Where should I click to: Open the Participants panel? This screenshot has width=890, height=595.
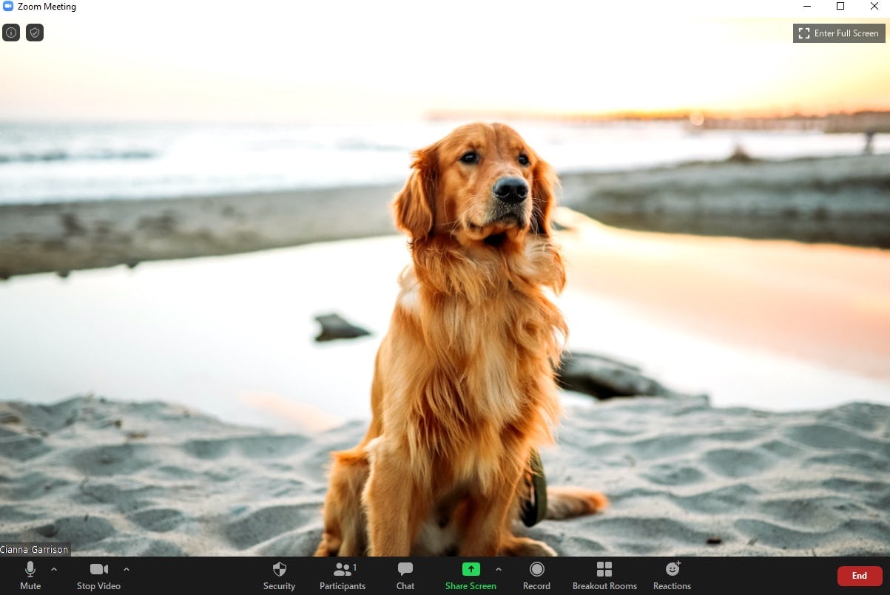(343, 576)
